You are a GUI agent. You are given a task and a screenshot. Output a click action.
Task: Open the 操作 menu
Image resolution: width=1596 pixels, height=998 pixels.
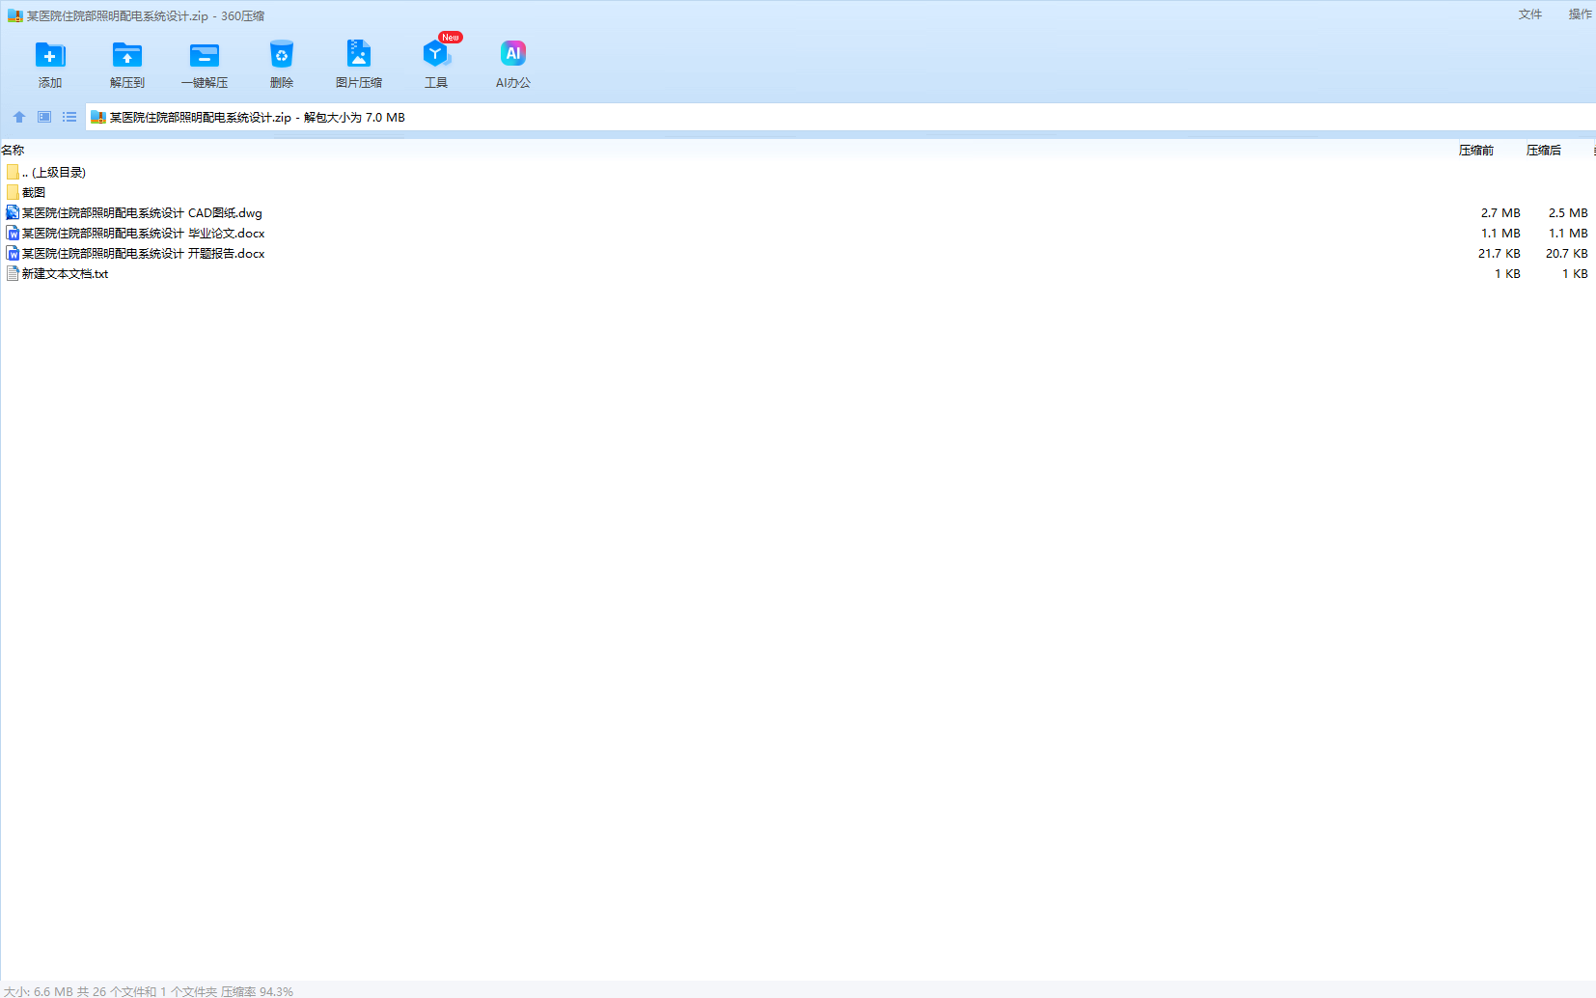1581,14
